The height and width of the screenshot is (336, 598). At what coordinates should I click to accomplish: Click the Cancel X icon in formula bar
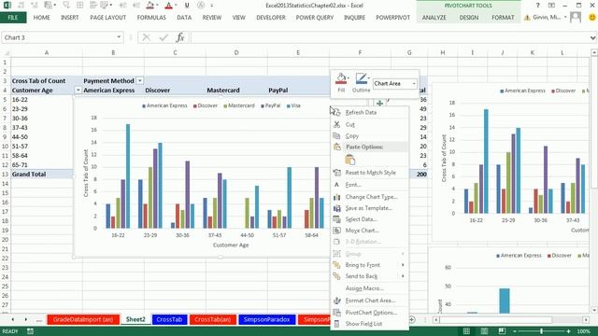coord(146,37)
